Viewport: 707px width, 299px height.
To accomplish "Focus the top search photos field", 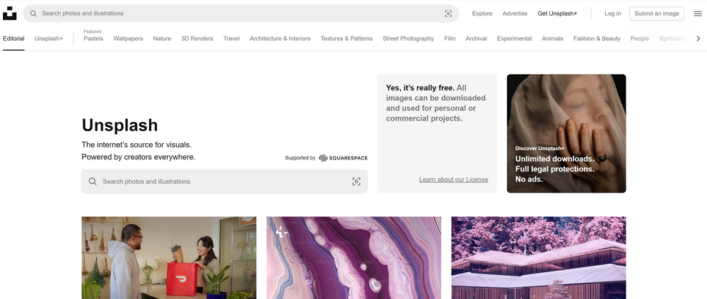I will [x=241, y=13].
